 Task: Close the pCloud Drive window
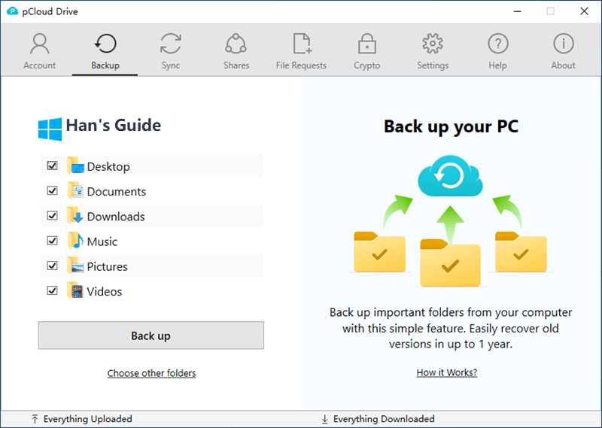tap(584, 11)
